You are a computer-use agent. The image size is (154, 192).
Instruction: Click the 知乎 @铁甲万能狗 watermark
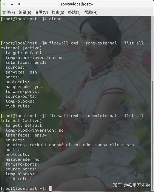pyautogui.click(x=131, y=185)
